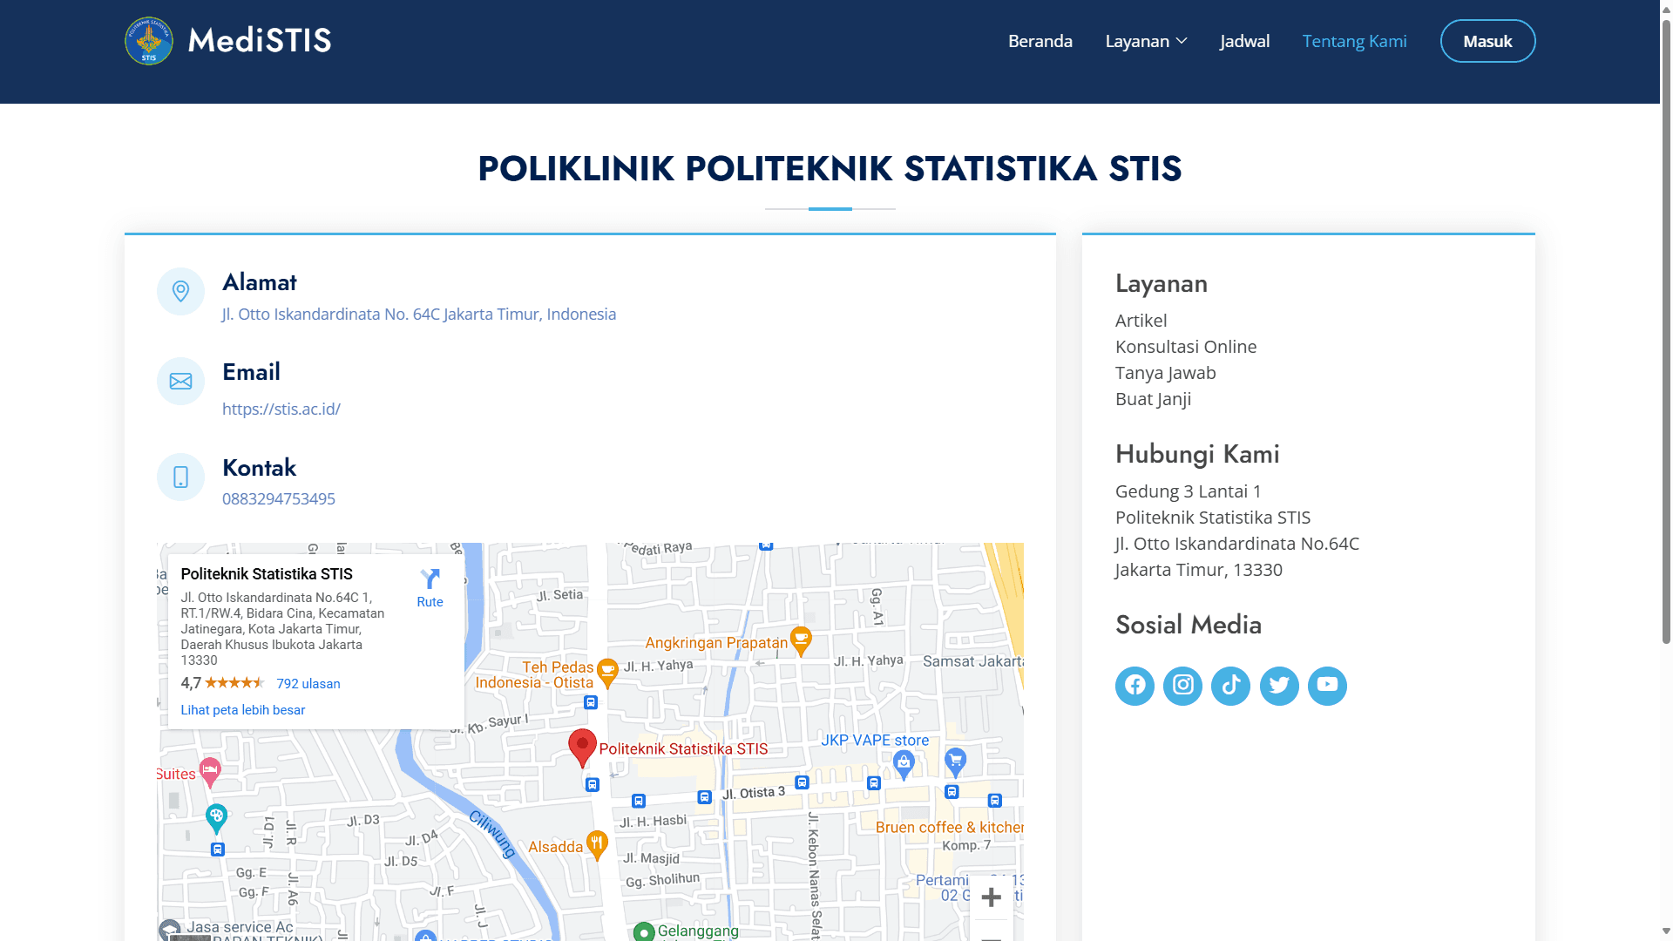This screenshot has height=941, width=1673.
Task: Click the location pin icon beside Alamat
Action: click(180, 291)
